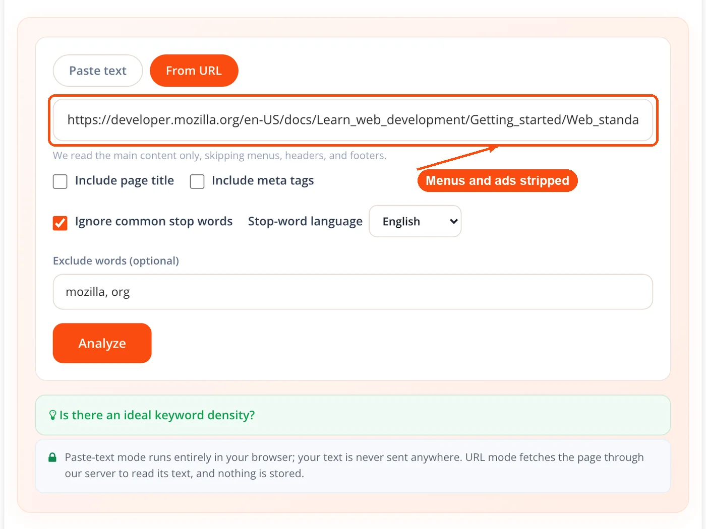The image size is (706, 529).
Task: Click the URL input field
Action: [353, 120]
